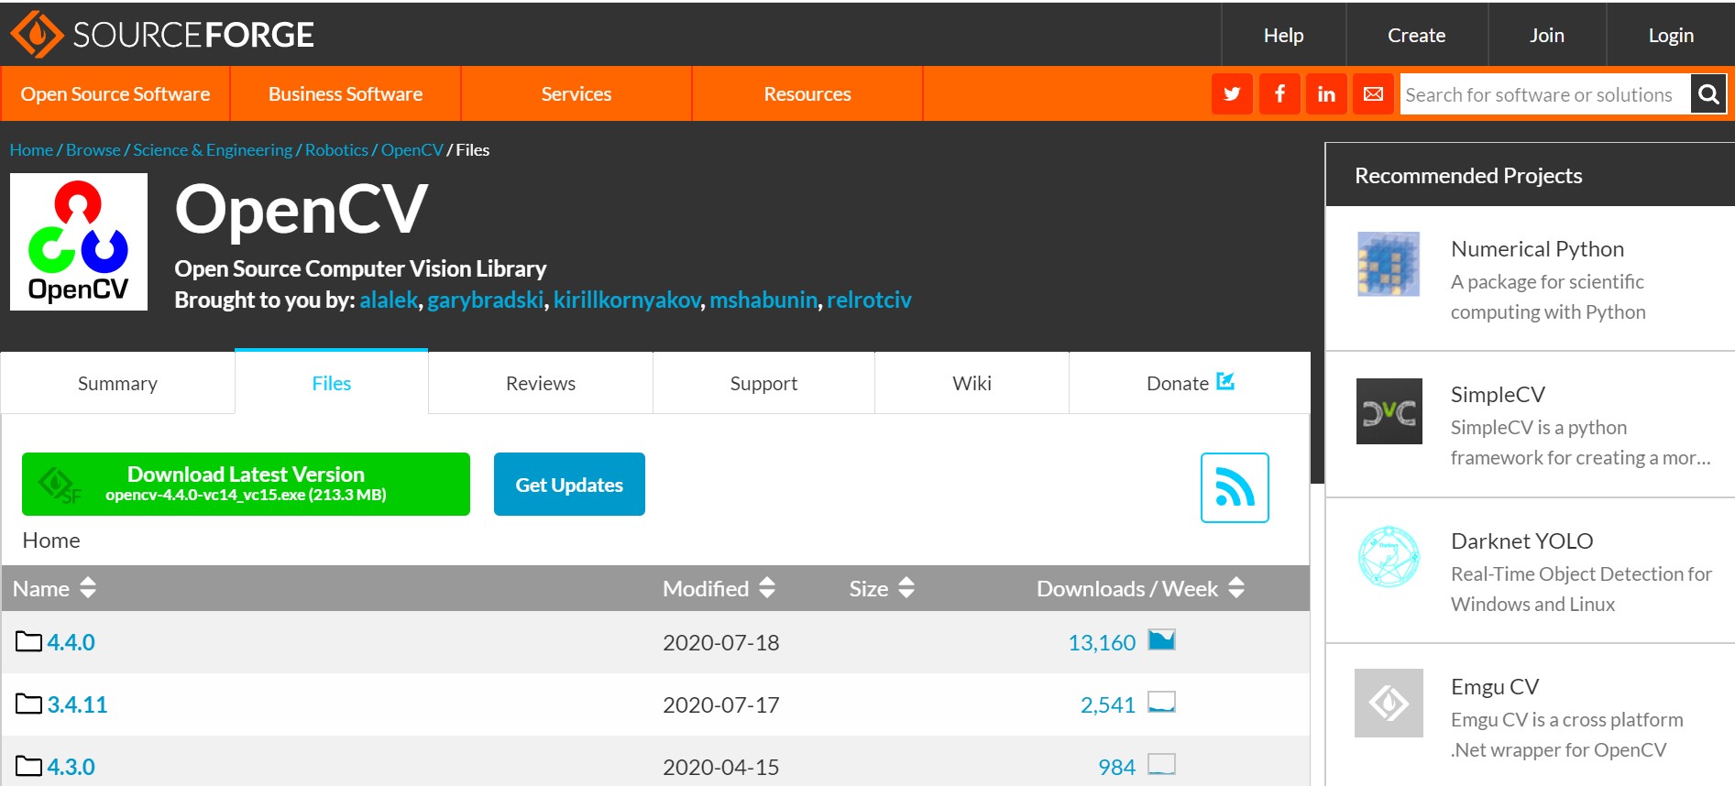
Task: Click the search for software input field
Action: pyautogui.click(x=1544, y=94)
